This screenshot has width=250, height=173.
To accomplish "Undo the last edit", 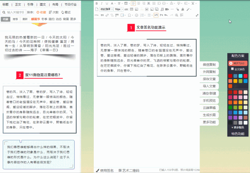I will point(166,15).
